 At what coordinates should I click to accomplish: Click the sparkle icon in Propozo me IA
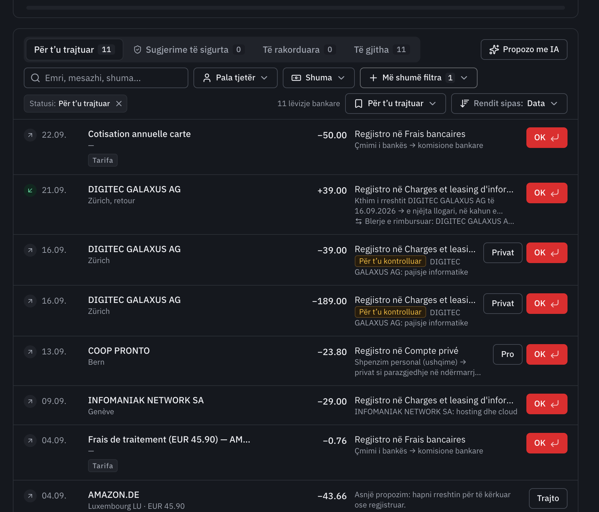point(494,50)
